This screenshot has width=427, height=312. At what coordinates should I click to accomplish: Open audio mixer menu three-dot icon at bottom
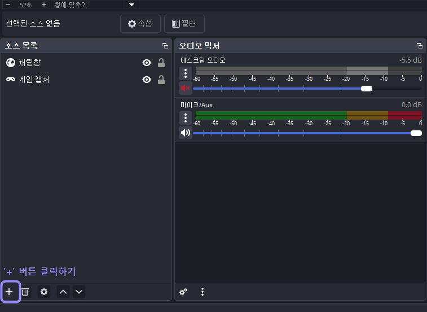(203, 292)
